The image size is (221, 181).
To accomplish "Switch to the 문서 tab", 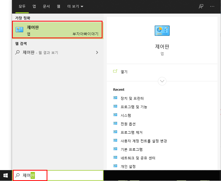I will coord(46,6).
